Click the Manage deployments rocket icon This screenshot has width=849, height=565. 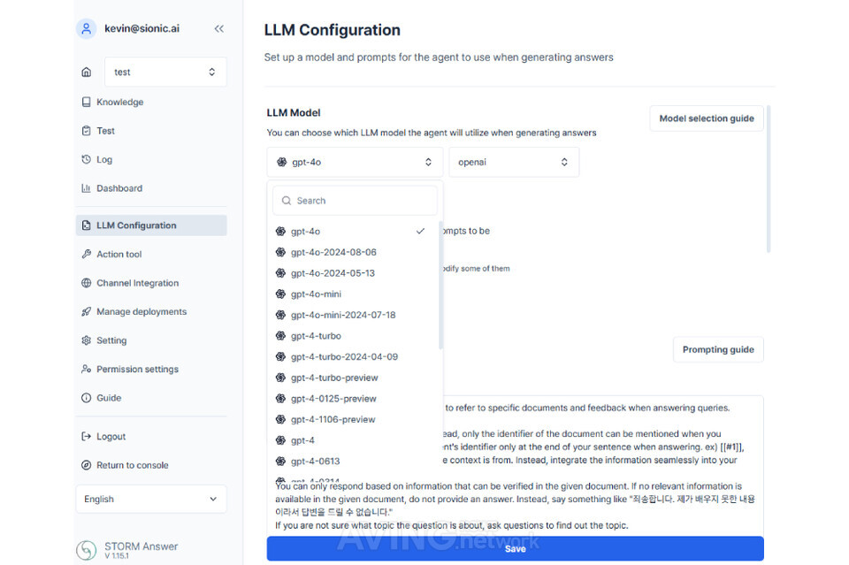[86, 312]
